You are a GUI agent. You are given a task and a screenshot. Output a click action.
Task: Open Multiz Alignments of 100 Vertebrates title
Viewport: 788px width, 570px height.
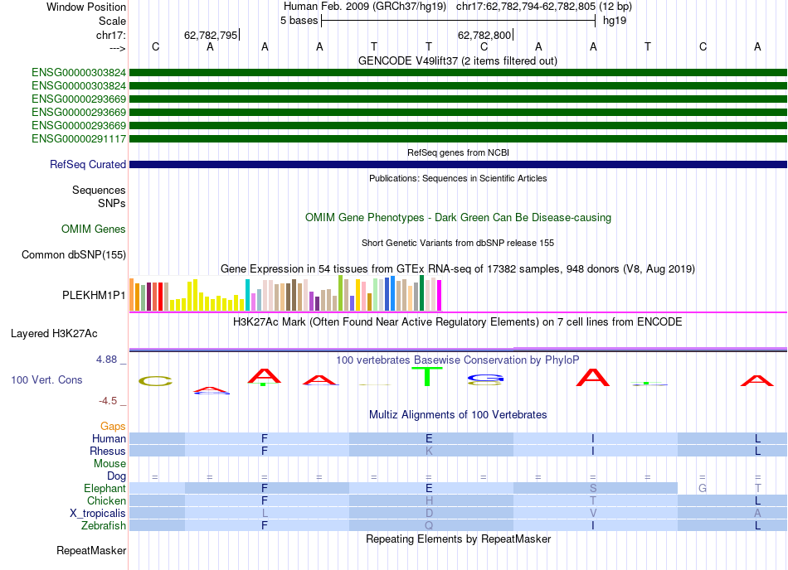(x=458, y=414)
